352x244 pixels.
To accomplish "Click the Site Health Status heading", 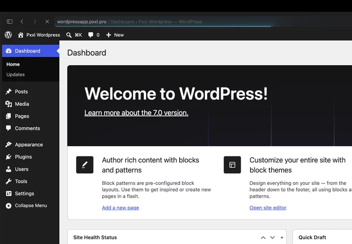I will [95, 237].
